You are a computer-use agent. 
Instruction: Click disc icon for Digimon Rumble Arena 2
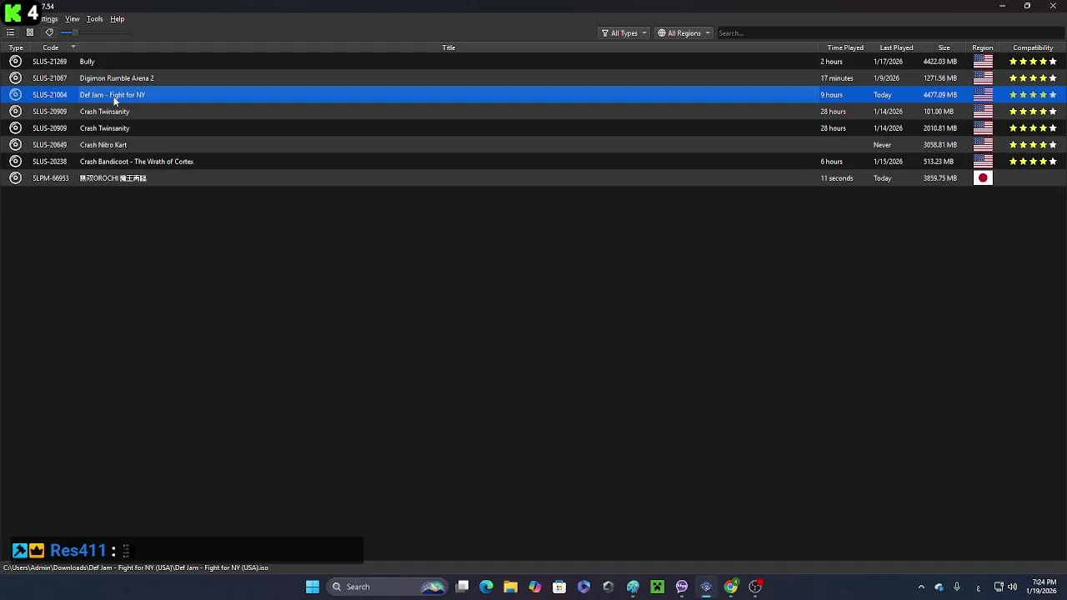[x=15, y=78]
